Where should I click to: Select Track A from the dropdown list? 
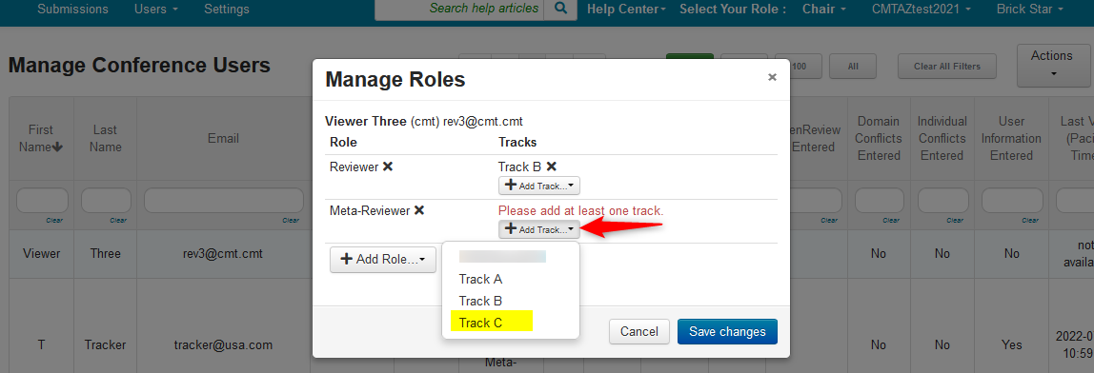pyautogui.click(x=480, y=279)
